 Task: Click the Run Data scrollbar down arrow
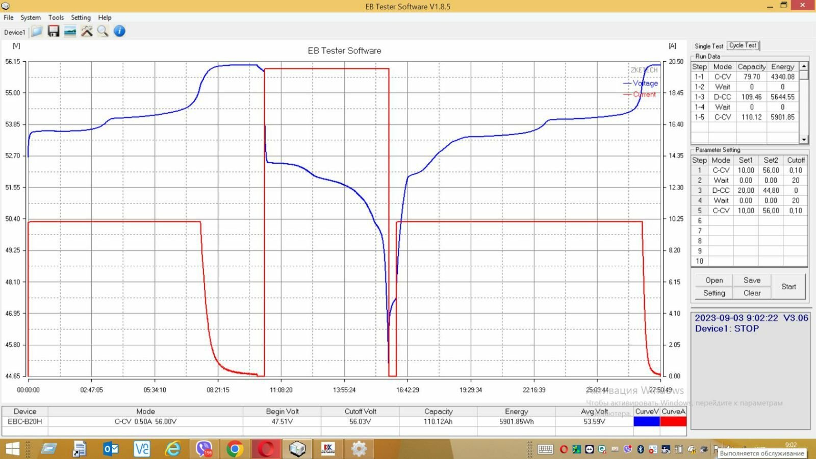804,139
